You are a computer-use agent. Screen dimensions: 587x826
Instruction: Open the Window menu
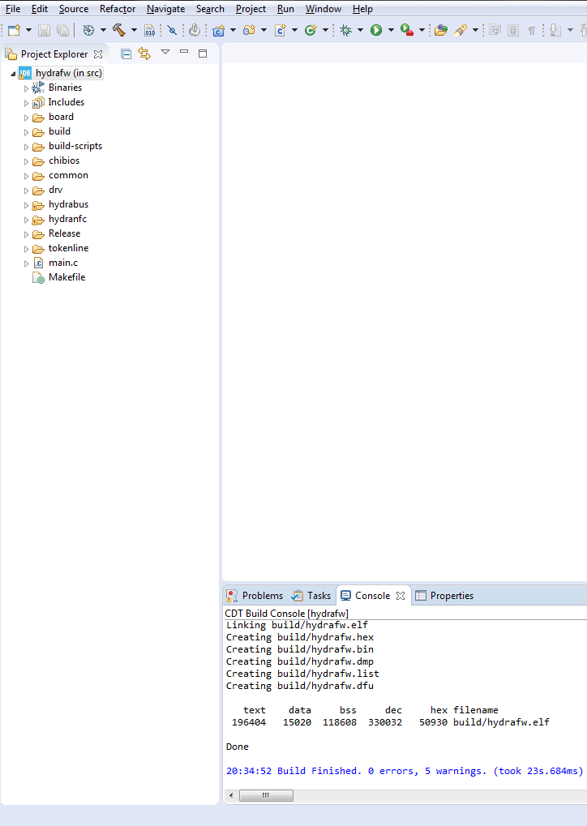pyautogui.click(x=323, y=9)
